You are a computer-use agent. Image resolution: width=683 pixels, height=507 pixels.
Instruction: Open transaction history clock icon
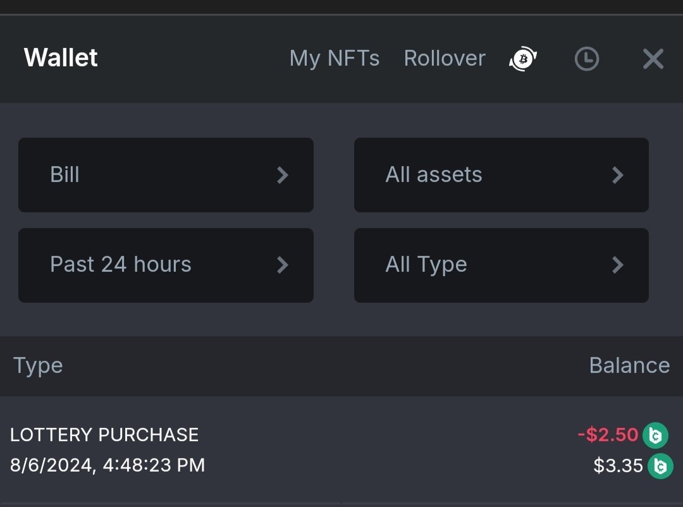click(x=586, y=59)
